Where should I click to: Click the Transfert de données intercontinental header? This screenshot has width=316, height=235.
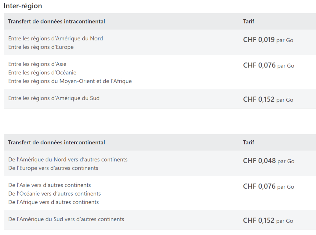(x=56, y=142)
